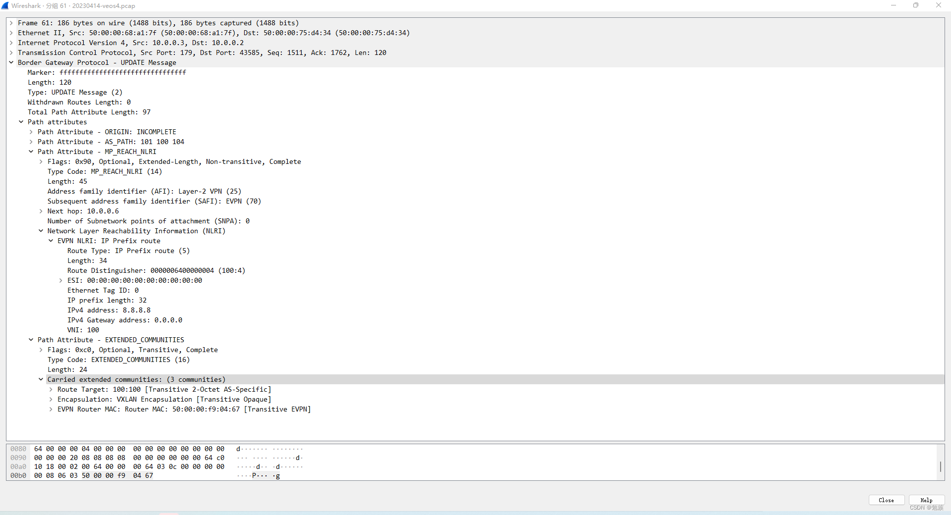Select IPv4 address: 8.8.8.8 row
Image resolution: width=951 pixels, height=515 pixels.
point(475,310)
